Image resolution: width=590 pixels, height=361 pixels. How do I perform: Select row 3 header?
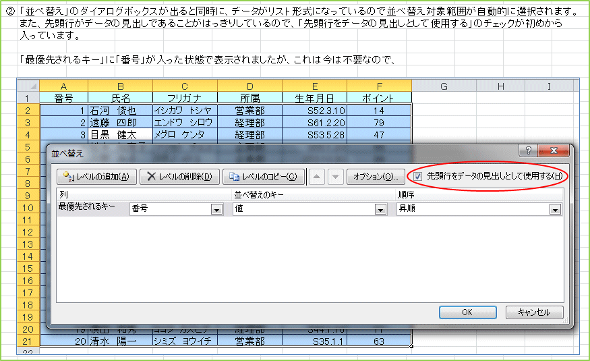pos(28,122)
